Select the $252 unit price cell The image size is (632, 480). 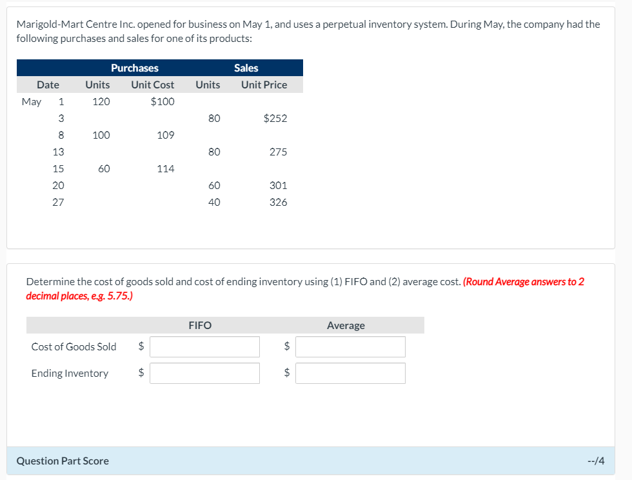pyautogui.click(x=275, y=118)
